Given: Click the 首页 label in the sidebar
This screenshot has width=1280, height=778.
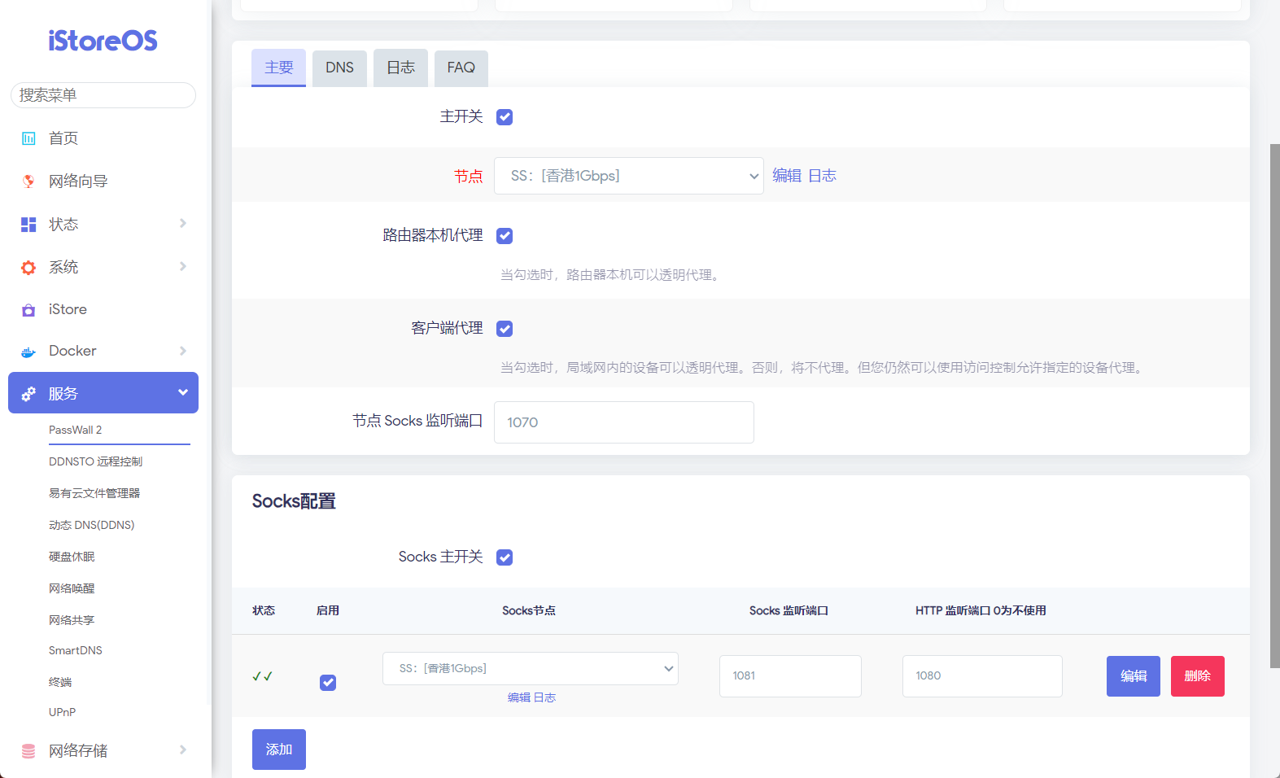Looking at the screenshot, I should click(63, 138).
